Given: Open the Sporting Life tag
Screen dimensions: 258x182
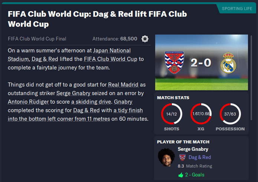Looking at the screenshot, I should [x=236, y=8].
